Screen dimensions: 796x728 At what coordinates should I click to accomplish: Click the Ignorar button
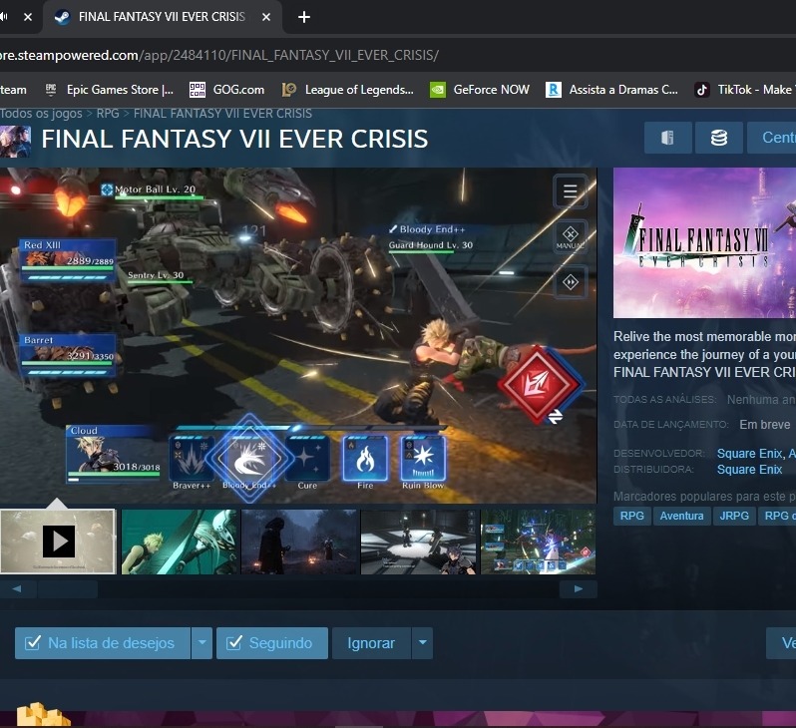pos(371,643)
